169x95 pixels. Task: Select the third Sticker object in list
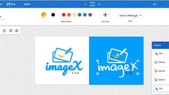161,80
